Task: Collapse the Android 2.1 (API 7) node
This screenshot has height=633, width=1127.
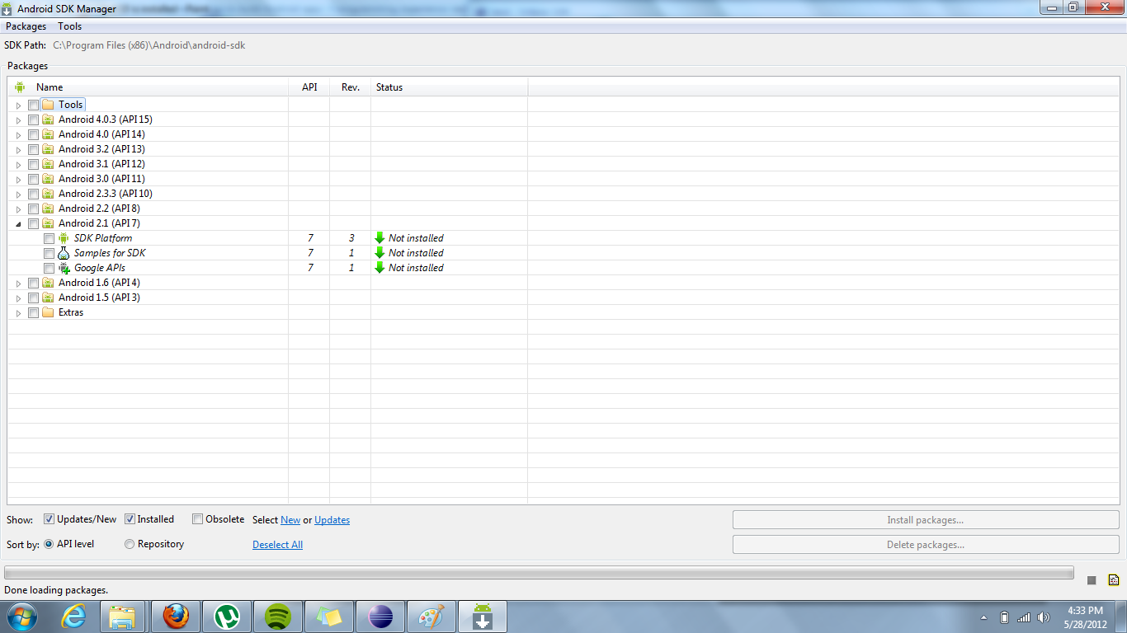Action: (x=18, y=224)
